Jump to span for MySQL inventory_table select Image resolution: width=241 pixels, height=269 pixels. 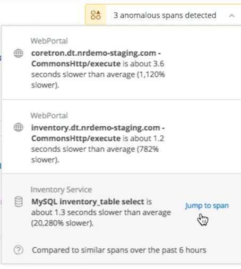(207, 205)
